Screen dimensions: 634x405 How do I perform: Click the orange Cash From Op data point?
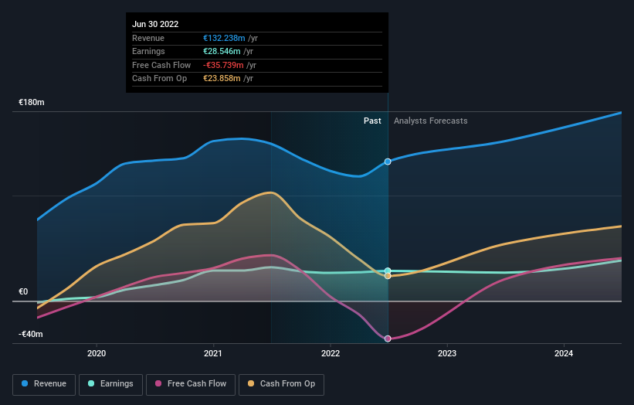pyautogui.click(x=388, y=276)
